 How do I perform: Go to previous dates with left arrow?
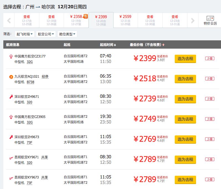pos(9,20)
